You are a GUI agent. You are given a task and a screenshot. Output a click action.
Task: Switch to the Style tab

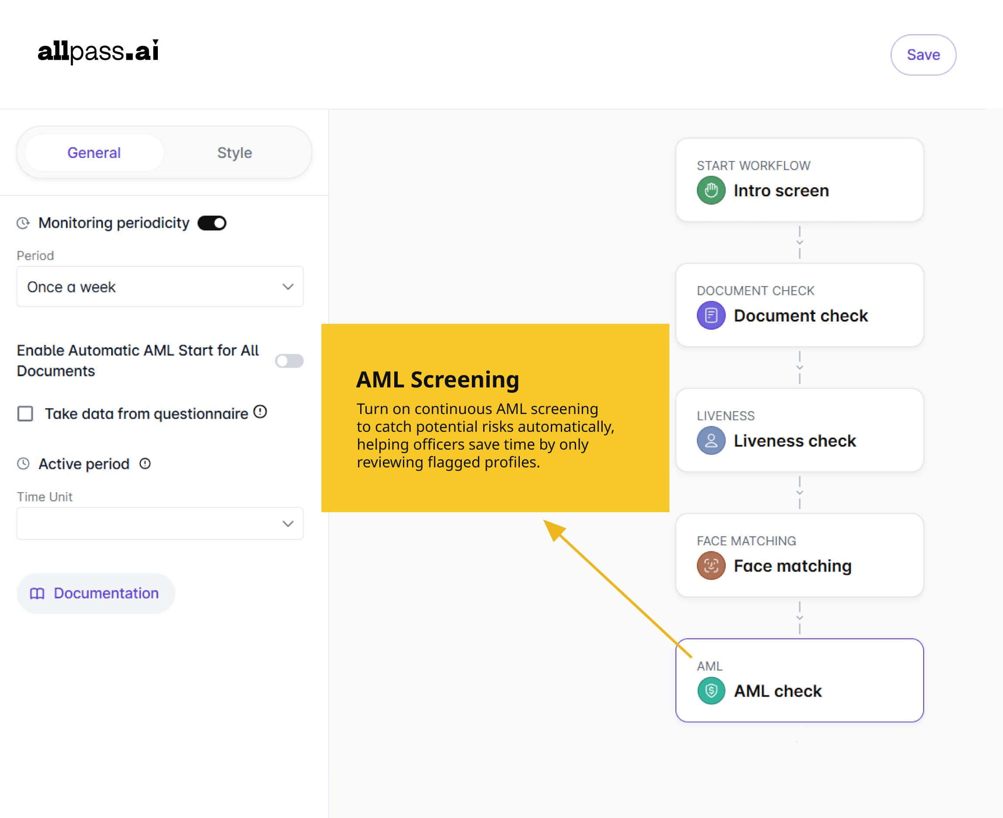point(235,153)
